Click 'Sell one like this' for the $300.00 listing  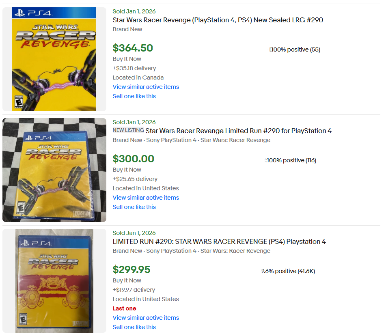tap(134, 207)
